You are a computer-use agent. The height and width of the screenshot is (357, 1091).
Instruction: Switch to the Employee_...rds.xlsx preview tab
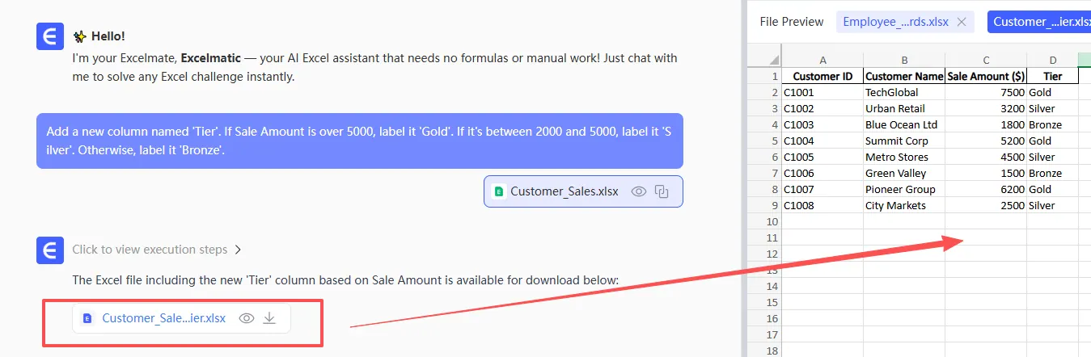click(x=895, y=22)
